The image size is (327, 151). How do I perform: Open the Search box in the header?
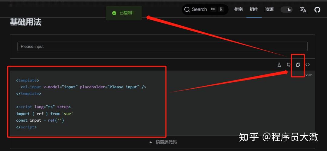[x=205, y=9]
